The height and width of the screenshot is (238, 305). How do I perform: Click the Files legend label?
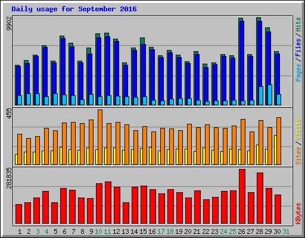pyautogui.click(x=298, y=48)
